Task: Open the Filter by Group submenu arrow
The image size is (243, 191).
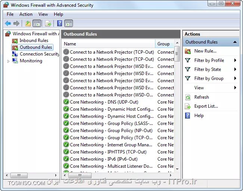Action: (235, 78)
